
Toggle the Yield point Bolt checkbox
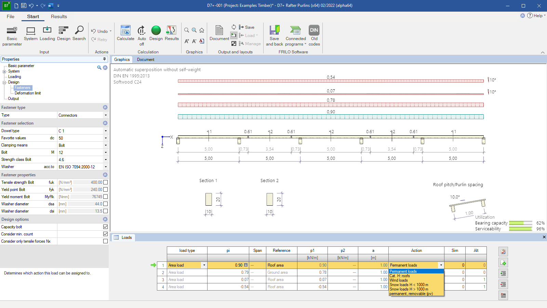click(106, 190)
